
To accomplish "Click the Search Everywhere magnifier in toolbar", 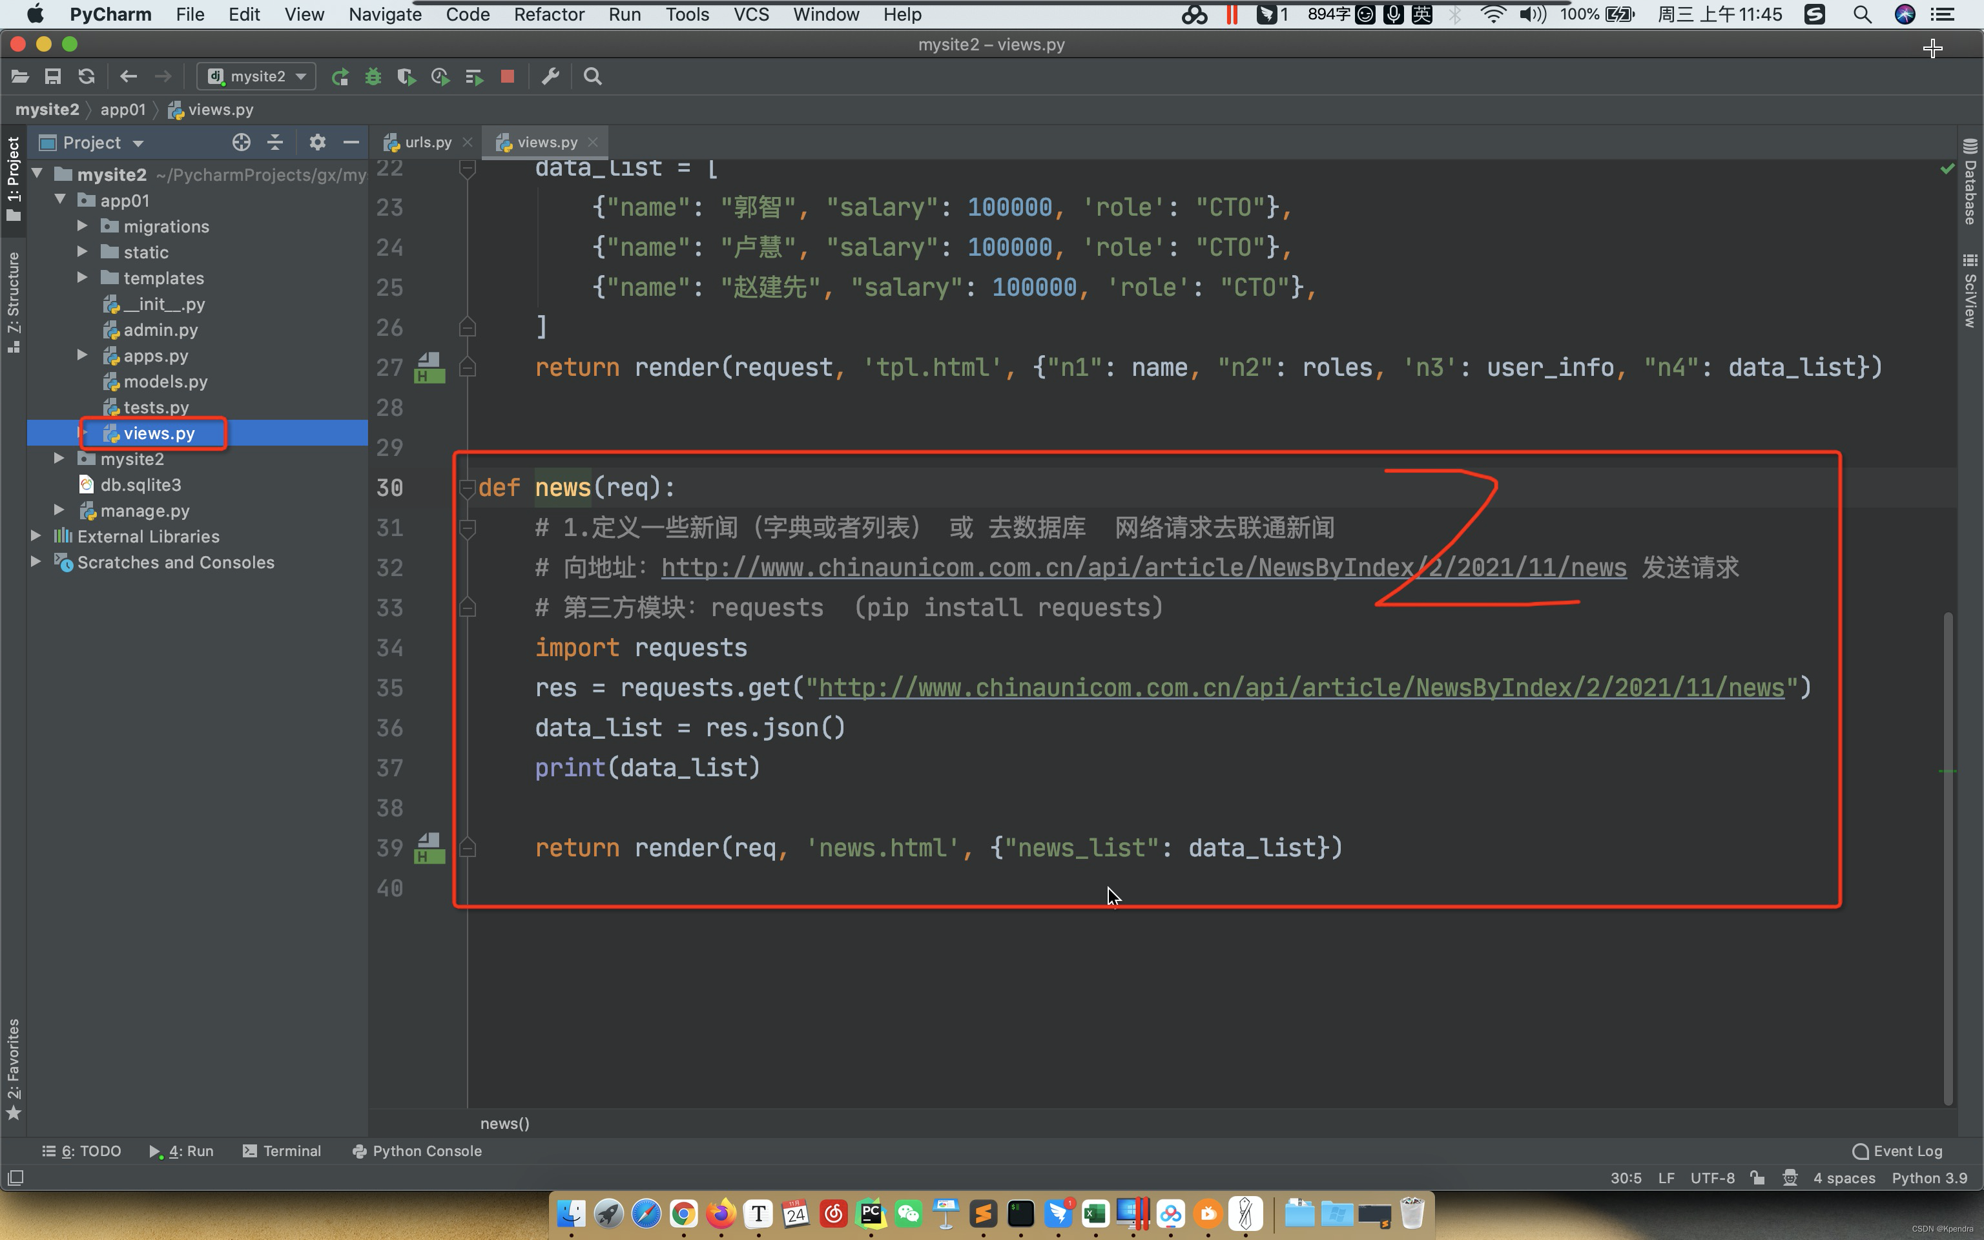I will point(593,76).
